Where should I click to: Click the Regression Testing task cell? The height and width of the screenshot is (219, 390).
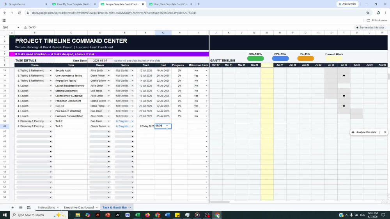(71, 81)
